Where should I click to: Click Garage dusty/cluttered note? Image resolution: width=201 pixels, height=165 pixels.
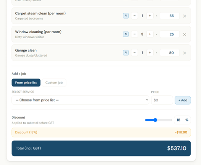point(31,56)
